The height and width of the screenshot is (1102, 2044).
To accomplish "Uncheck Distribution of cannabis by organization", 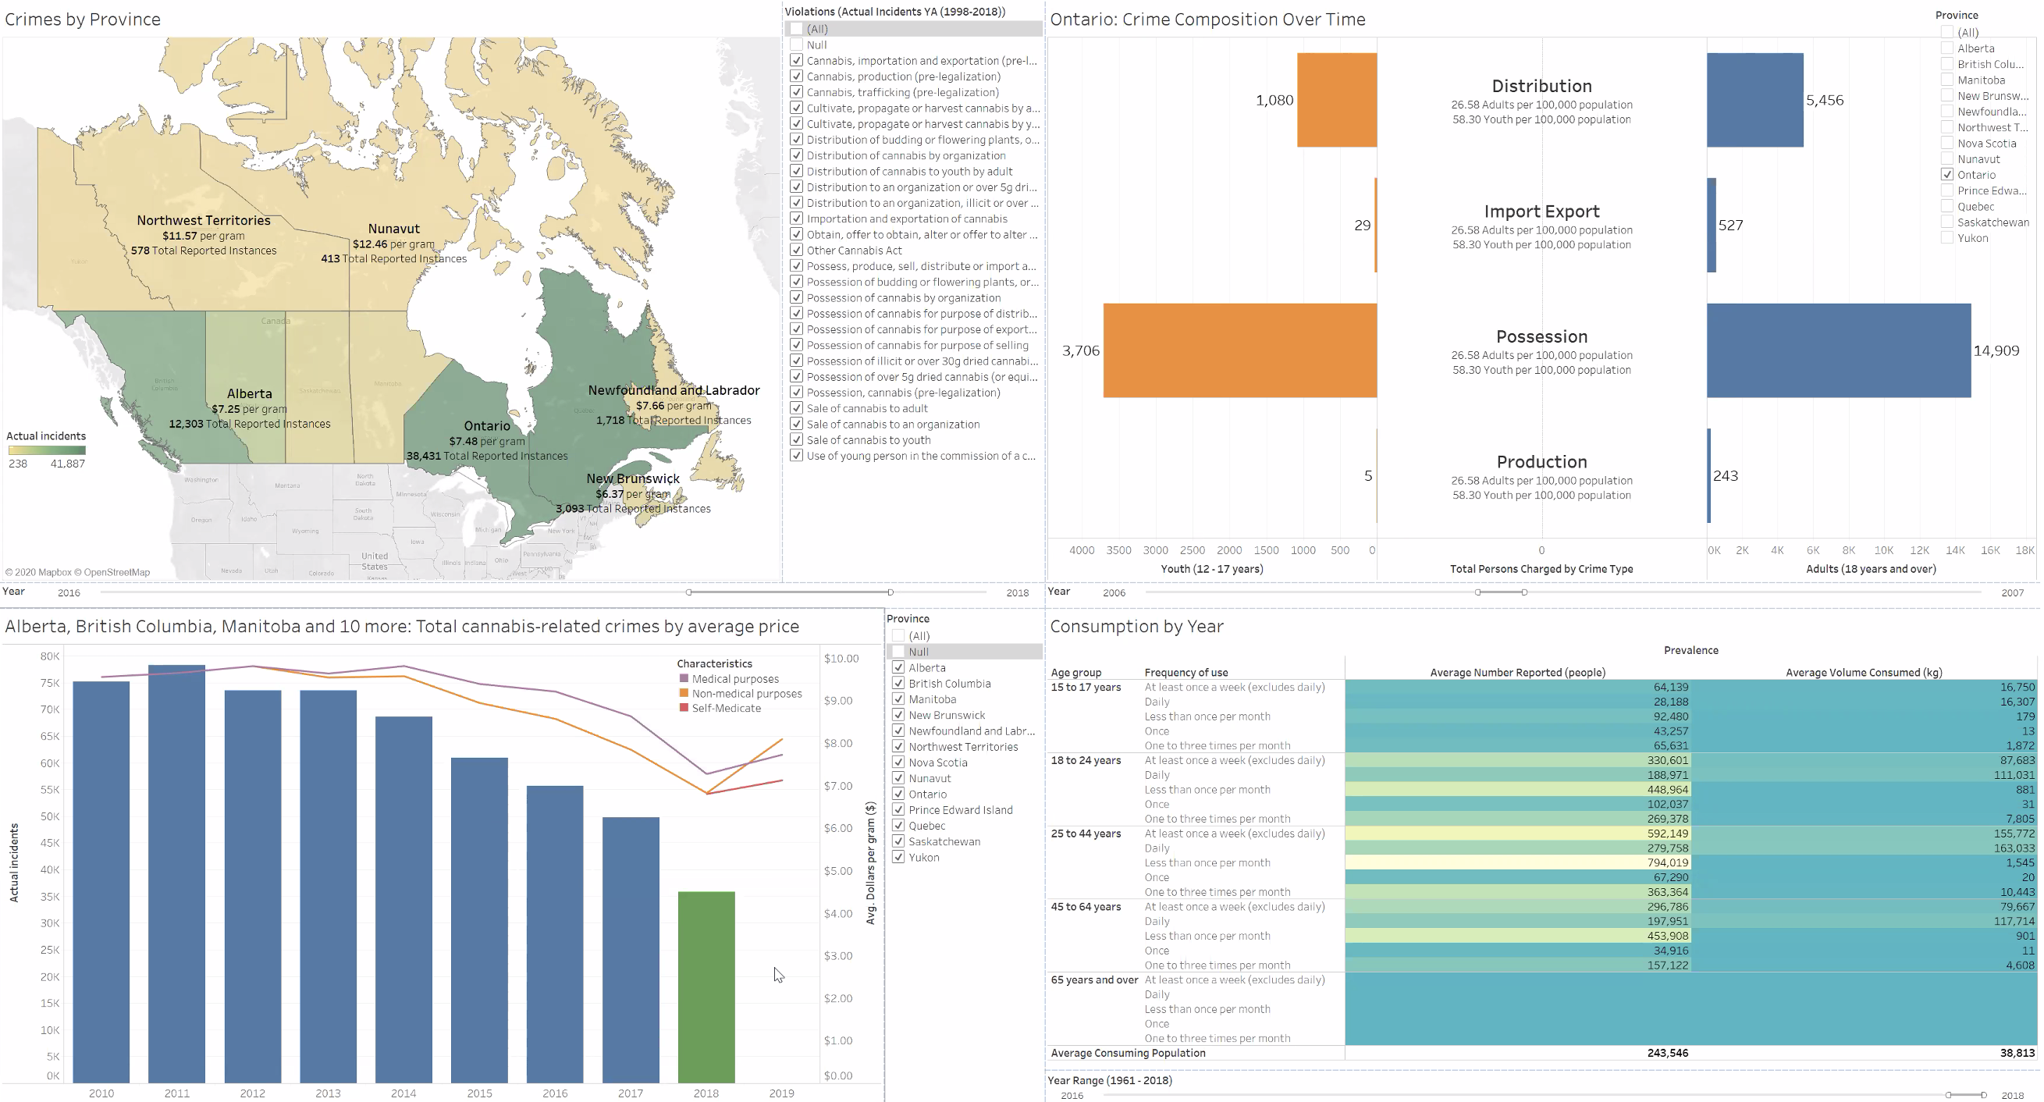I will click(796, 155).
